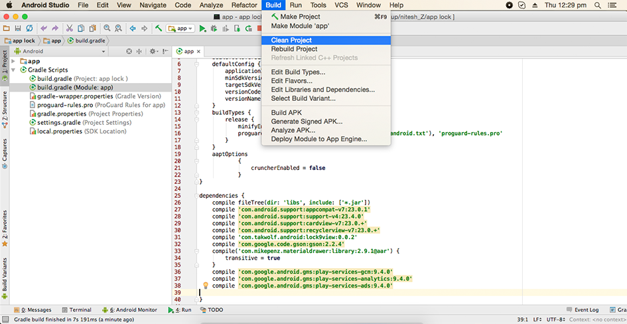Click the Open folder toolbar icon
Viewport: 627px width, 324px height.
click(x=7, y=29)
